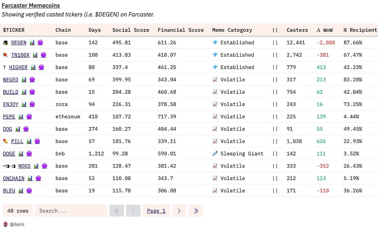Click the purple circle icon in the DOGE row
Screen dimensions: 378x229
[x=29, y=154]
